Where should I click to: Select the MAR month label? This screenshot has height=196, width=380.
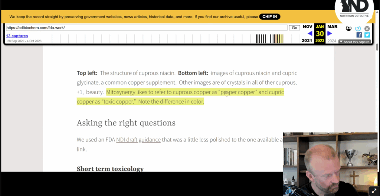[x=332, y=27]
